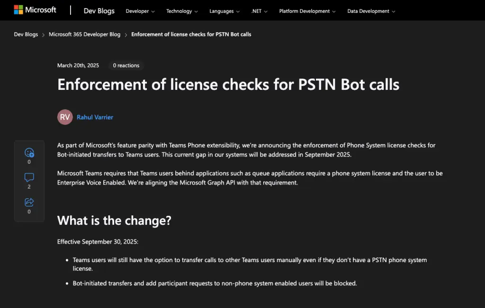Open the Dev Blogs home link in header

click(x=99, y=11)
